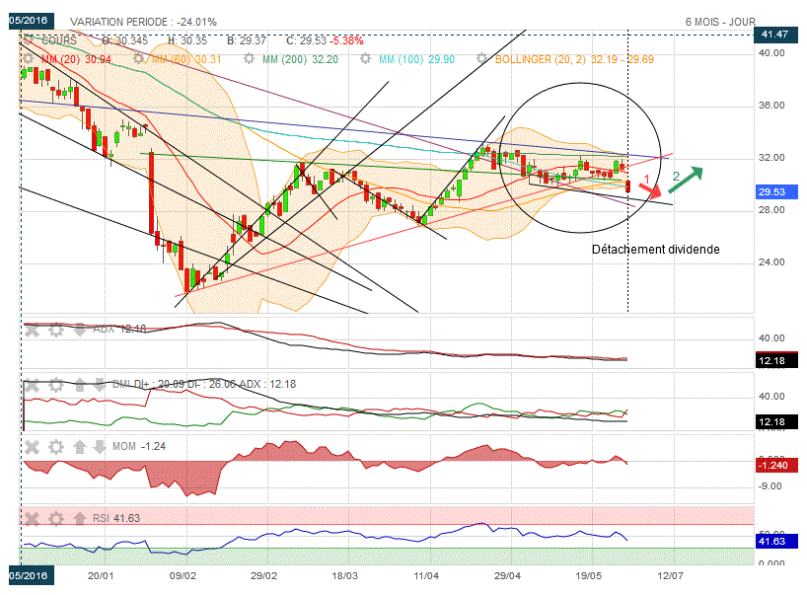Click the 05/2016 date tag at bottom
This screenshot has width=807, height=595.
(x=31, y=575)
